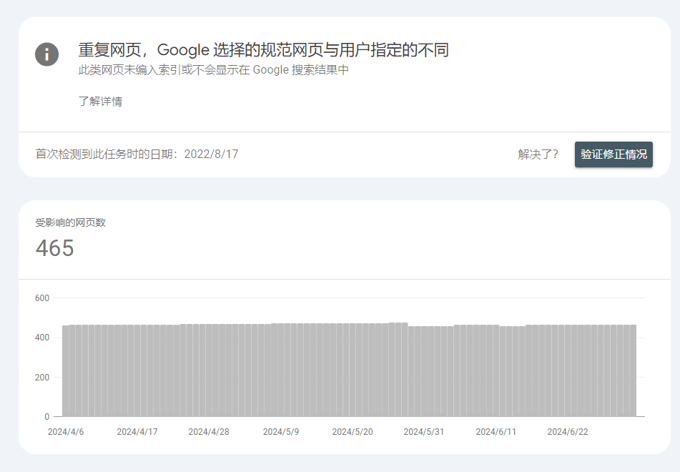Click the 2024/4/28 date label
680x472 pixels.
(x=209, y=432)
